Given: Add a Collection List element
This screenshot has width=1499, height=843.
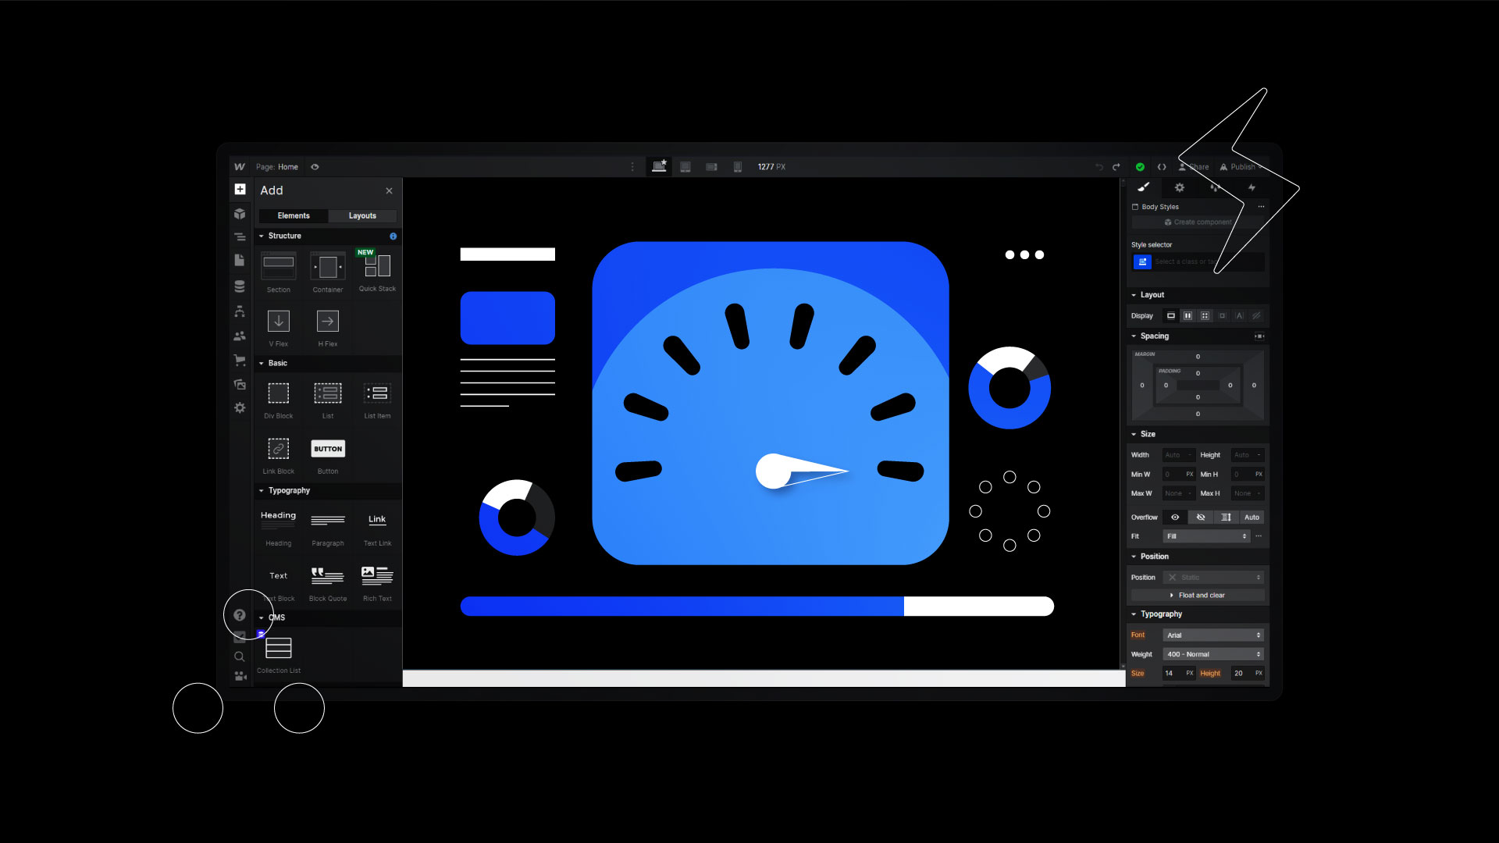Looking at the screenshot, I should (279, 655).
